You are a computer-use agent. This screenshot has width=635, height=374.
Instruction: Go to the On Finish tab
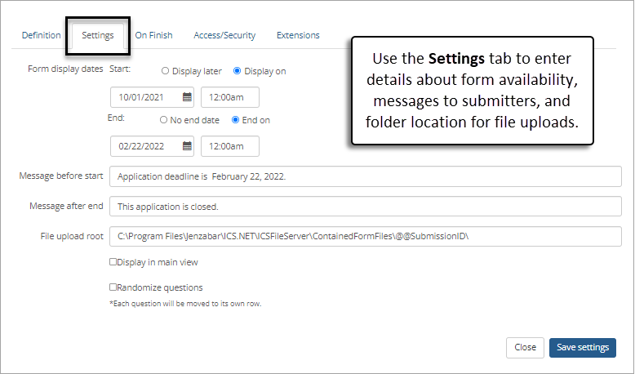(153, 36)
